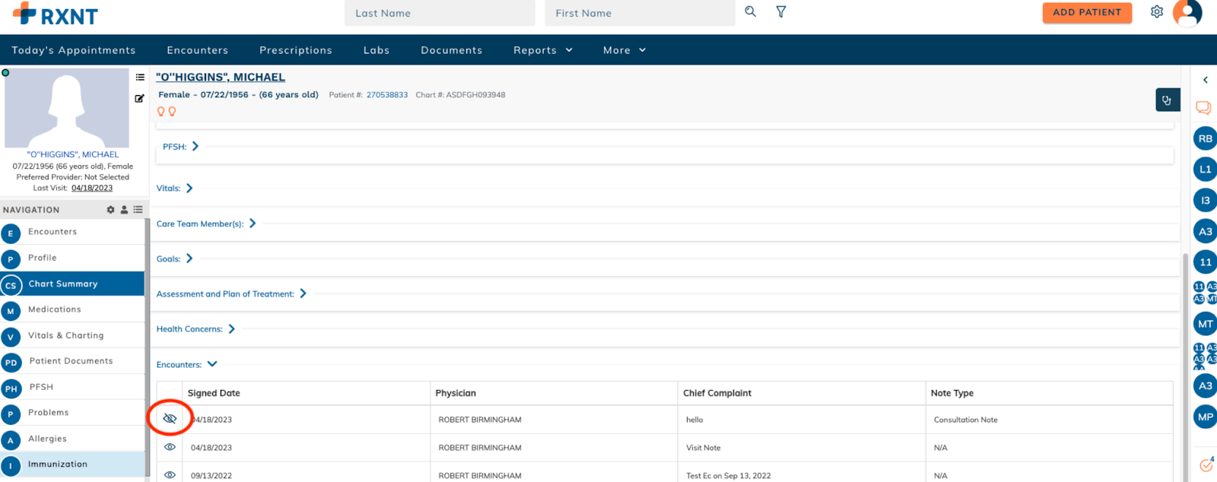Toggle eye icon for Visit Note encounter
Viewport: 1217px width, 482px height.
[x=170, y=447]
